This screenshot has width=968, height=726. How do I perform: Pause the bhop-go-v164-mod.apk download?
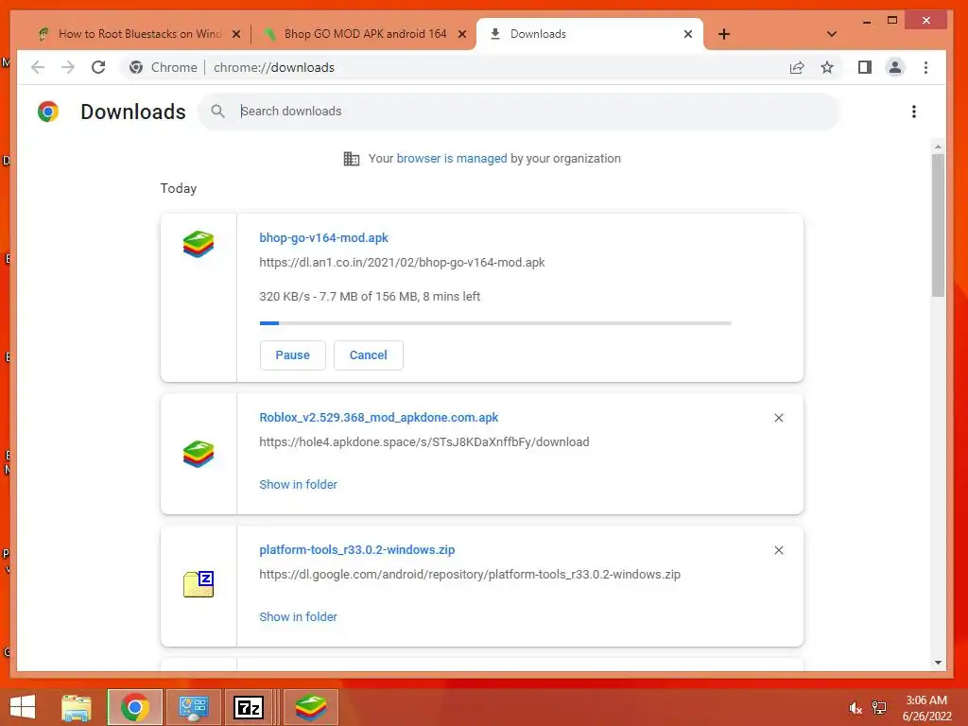tap(293, 355)
